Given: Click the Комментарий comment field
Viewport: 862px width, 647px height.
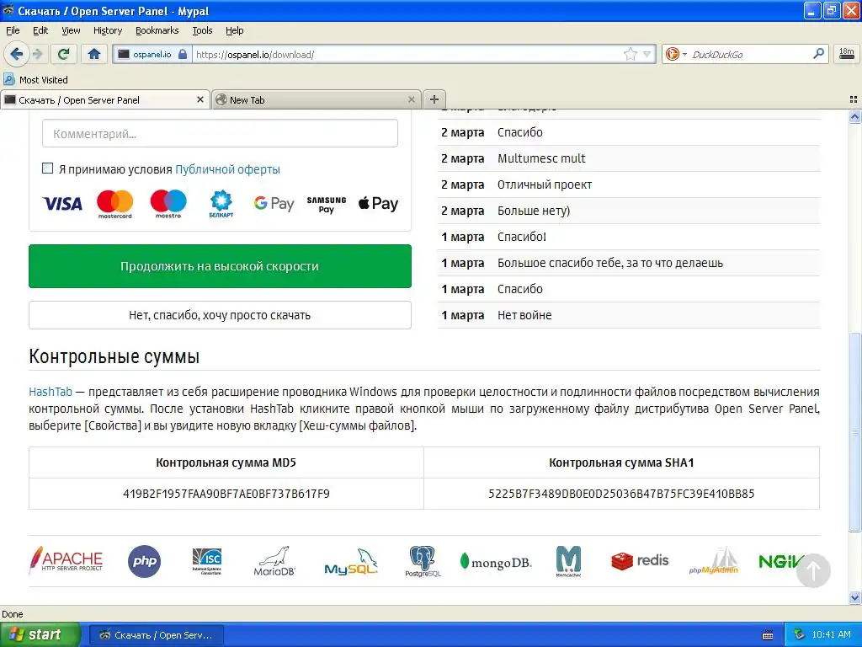Looking at the screenshot, I should click(220, 134).
